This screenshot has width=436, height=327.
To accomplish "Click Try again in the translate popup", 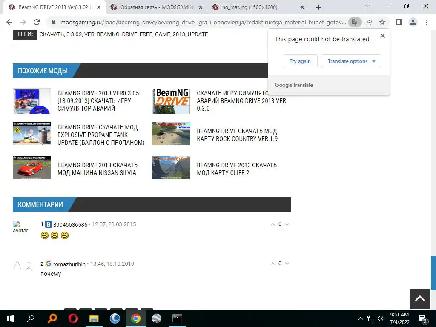I will point(300,61).
